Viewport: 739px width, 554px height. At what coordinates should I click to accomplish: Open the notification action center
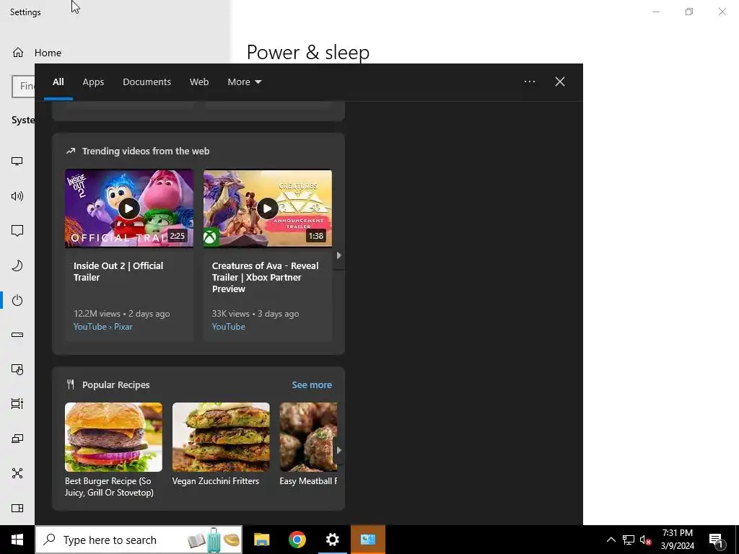coord(716,540)
